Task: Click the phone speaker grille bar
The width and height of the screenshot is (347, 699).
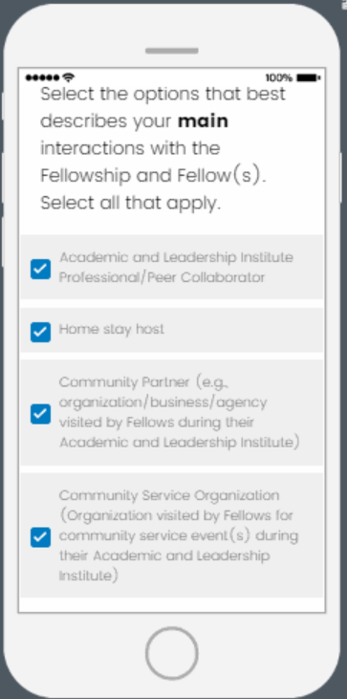Action: coord(171,51)
